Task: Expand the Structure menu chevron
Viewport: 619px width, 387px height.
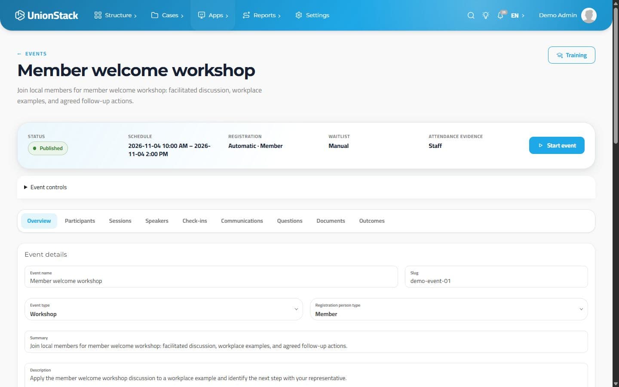Action: coord(135,15)
